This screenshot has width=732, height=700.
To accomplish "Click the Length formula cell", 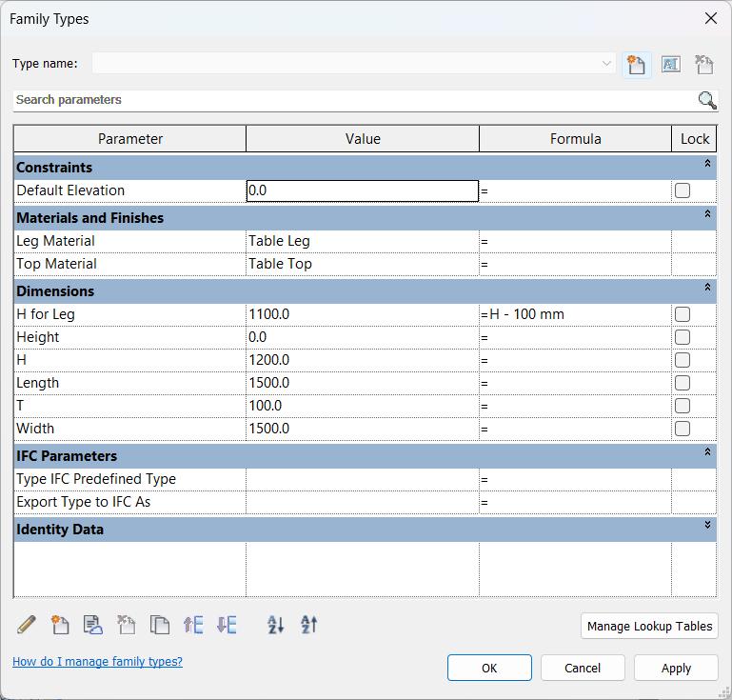I will [576, 383].
